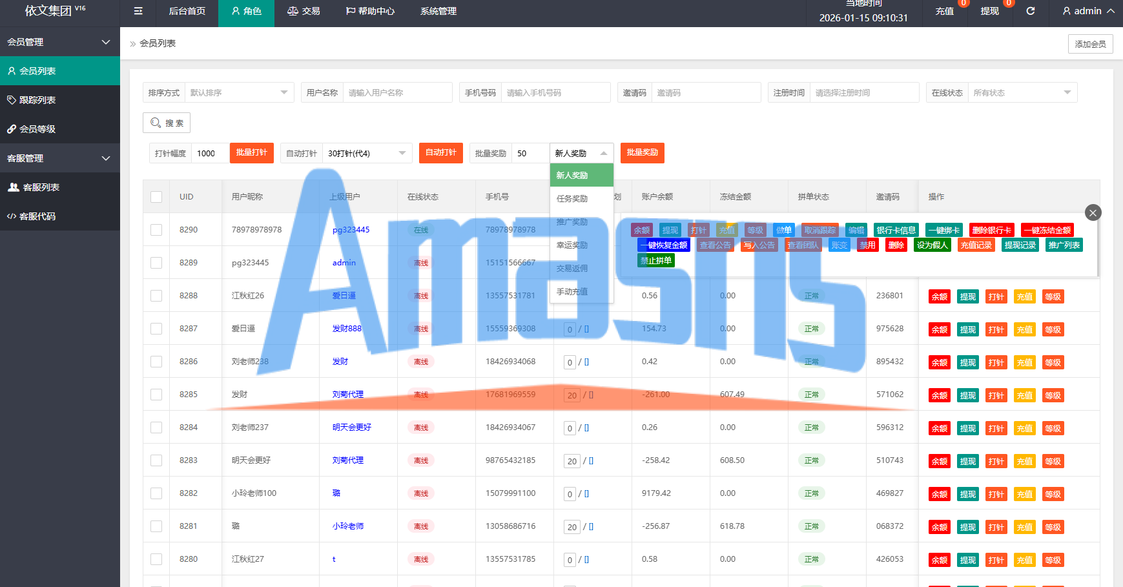Screen dimensions: 1123x587
Task: Tick the checkbox for UID 8288
Action: [x=156, y=296]
